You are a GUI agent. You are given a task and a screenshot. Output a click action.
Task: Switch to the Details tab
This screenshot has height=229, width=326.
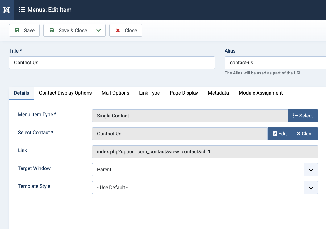point(22,93)
